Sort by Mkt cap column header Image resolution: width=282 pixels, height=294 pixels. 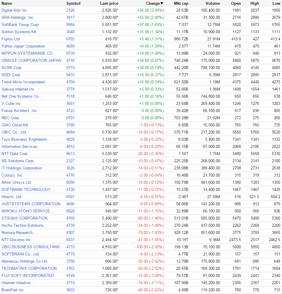(181, 3)
